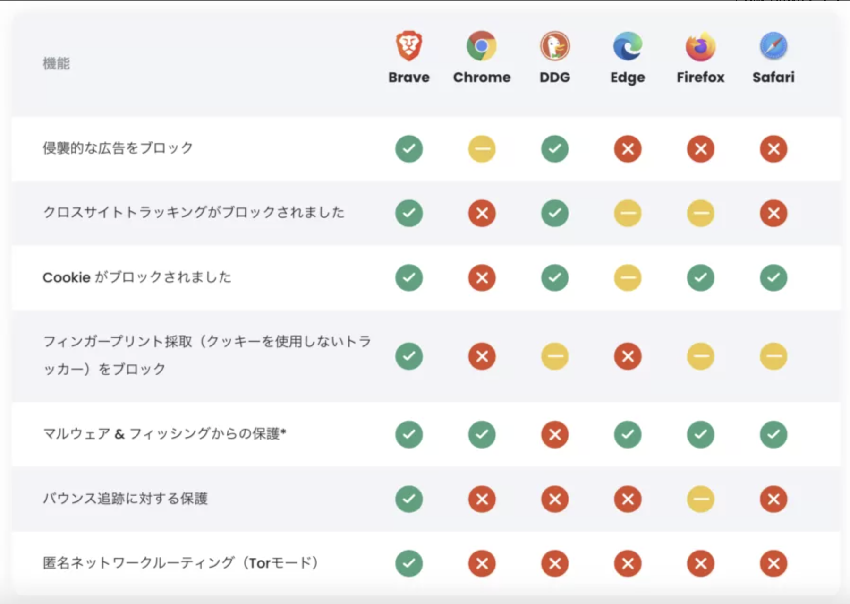The height and width of the screenshot is (604, 850).
Task: Click the Safari compass logo
Action: [x=773, y=46]
